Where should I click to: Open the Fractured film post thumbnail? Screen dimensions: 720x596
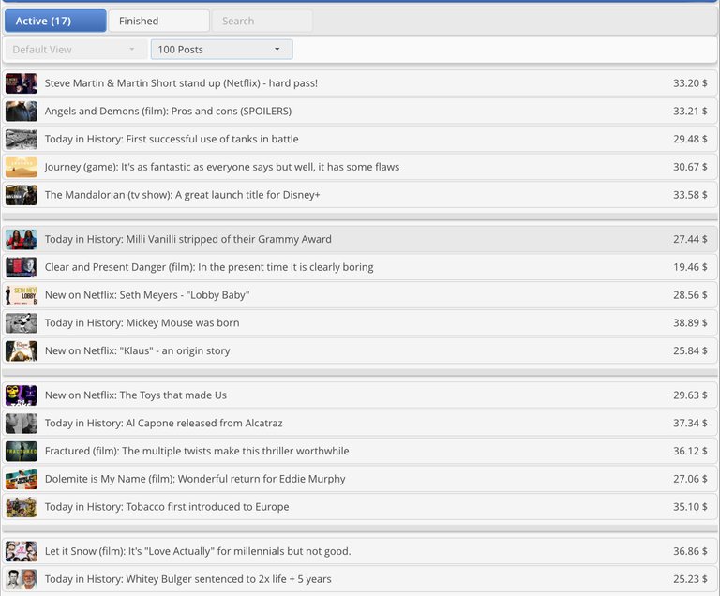[x=22, y=452]
